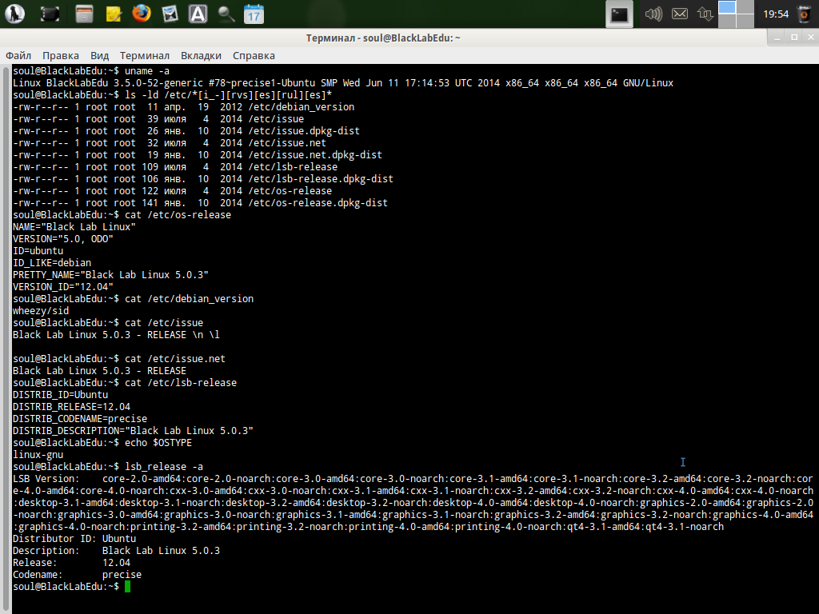This screenshot has width=819, height=614.
Task: Click the 'RELEASE \n \l' issue line
Action: click(x=117, y=335)
